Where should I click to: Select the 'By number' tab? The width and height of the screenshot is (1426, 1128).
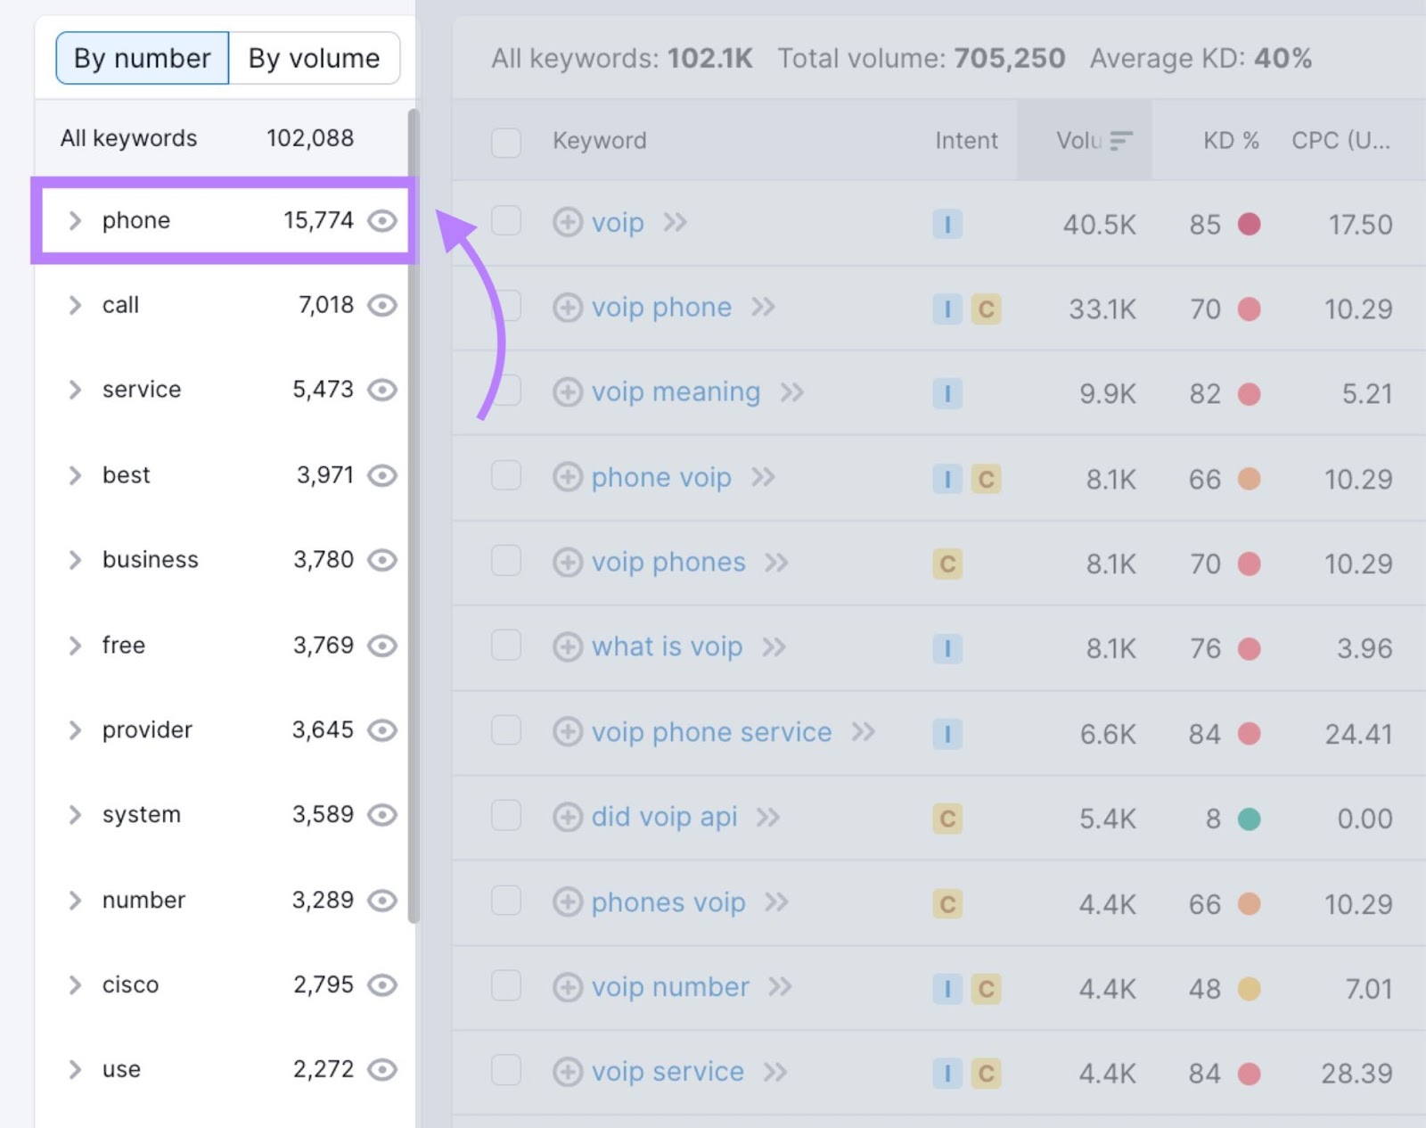pos(143,58)
